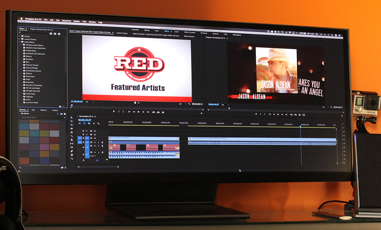Click the Wi-Fi icon in menu bar

(x=290, y=32)
